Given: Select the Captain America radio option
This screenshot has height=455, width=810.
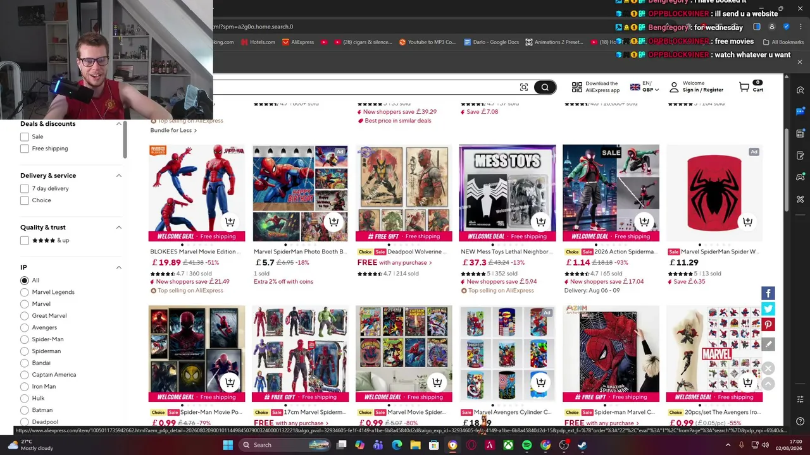Looking at the screenshot, I should (25, 375).
